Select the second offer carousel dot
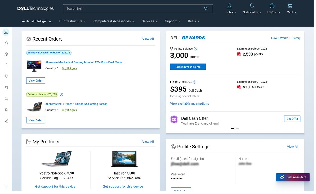 [x=238, y=128]
